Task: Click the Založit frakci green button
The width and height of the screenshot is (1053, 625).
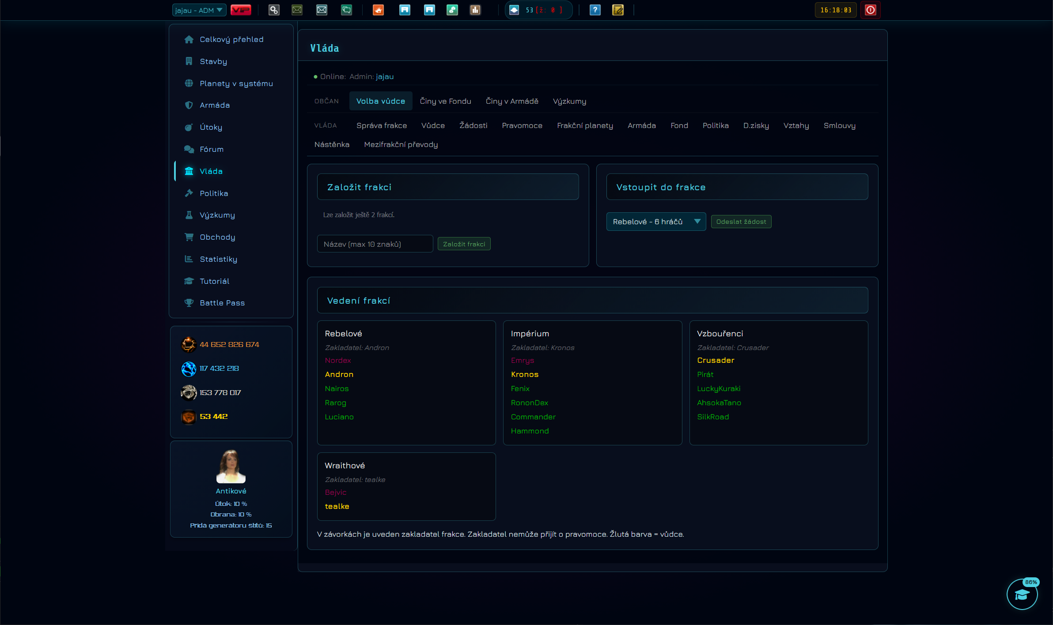Action: [x=464, y=244]
